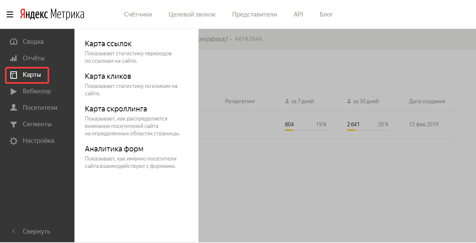The height and width of the screenshot is (243, 476).
Task: Open Сегменты section label
Action: (x=37, y=124)
